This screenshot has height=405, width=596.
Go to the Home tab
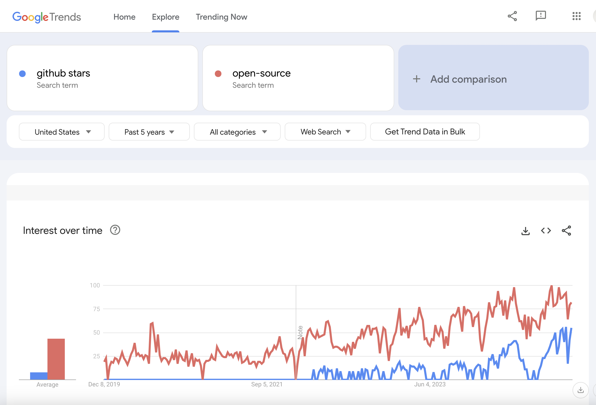(x=125, y=17)
